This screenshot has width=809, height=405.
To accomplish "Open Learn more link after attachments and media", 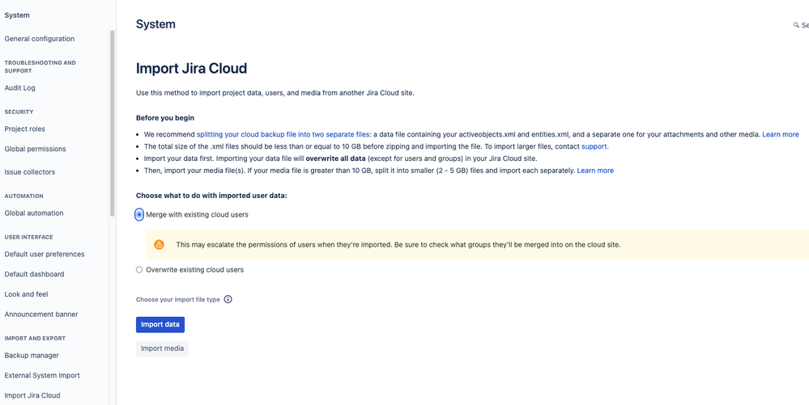I will tap(781, 134).
